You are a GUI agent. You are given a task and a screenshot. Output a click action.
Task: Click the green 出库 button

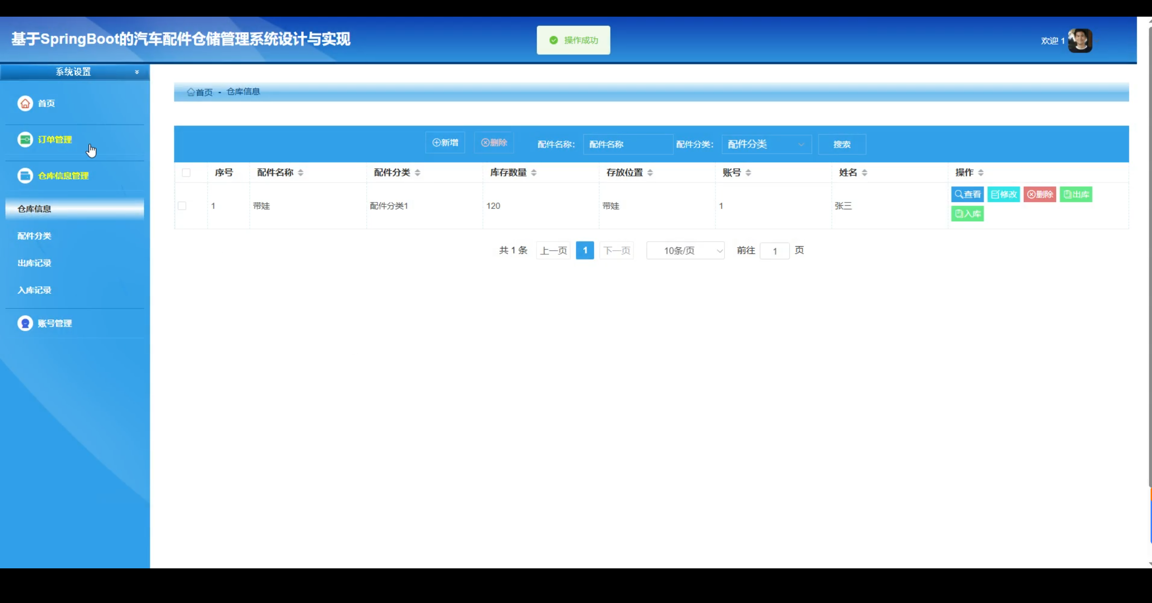[x=1075, y=194]
